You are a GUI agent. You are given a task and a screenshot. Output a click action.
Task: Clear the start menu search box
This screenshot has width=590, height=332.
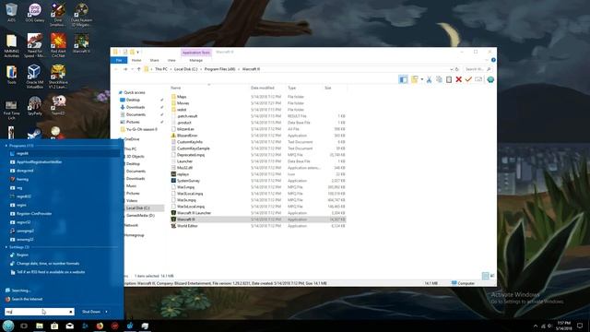pyautogui.click(x=70, y=312)
